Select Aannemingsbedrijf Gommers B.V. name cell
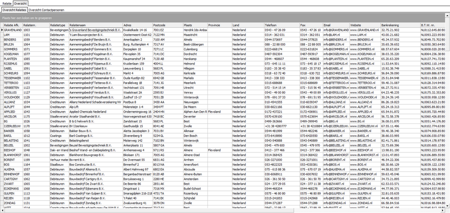 click(x=96, y=49)
